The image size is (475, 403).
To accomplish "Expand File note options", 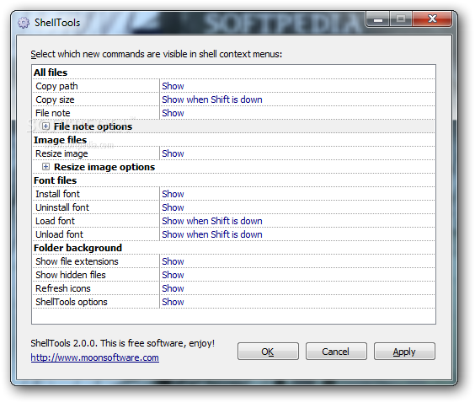I will (45, 126).
